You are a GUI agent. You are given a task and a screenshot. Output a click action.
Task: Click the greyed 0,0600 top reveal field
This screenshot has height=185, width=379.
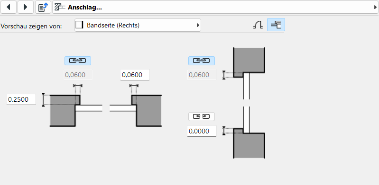(x=202, y=75)
